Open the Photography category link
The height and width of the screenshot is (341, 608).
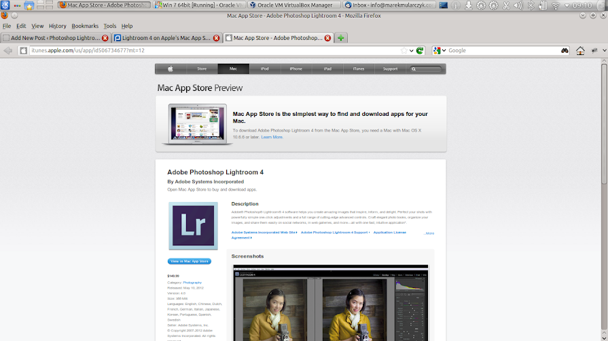192,283
